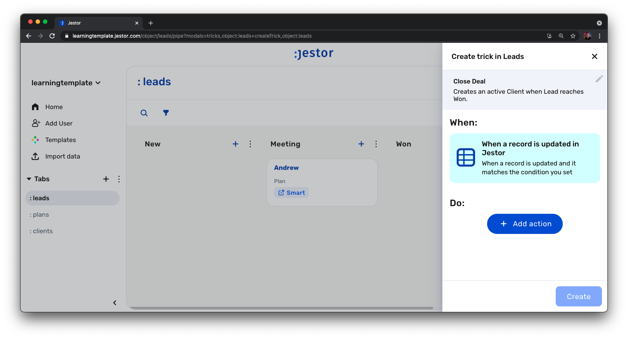Screen dimensions: 628x339
Task: Open the tab search dropdown in Chrome
Action: 599,23
